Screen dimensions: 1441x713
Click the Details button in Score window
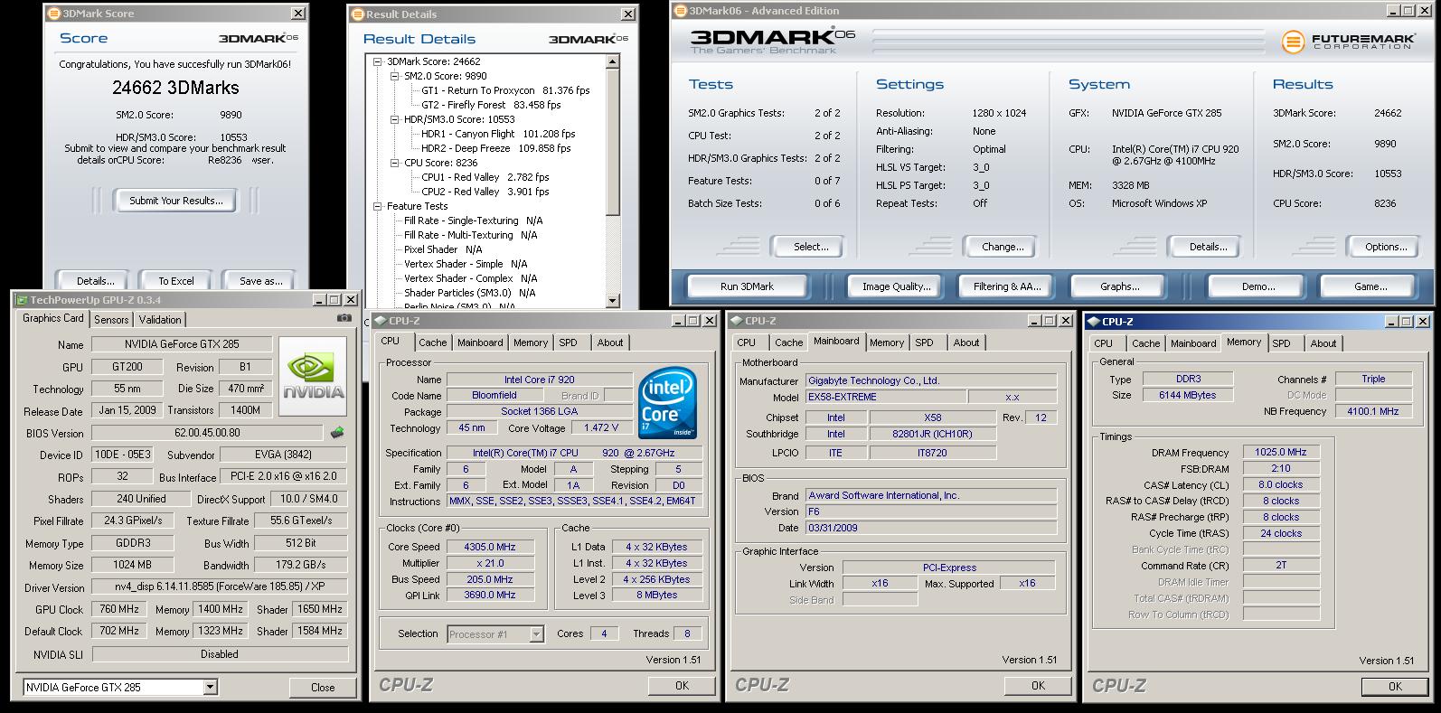pyautogui.click(x=95, y=281)
